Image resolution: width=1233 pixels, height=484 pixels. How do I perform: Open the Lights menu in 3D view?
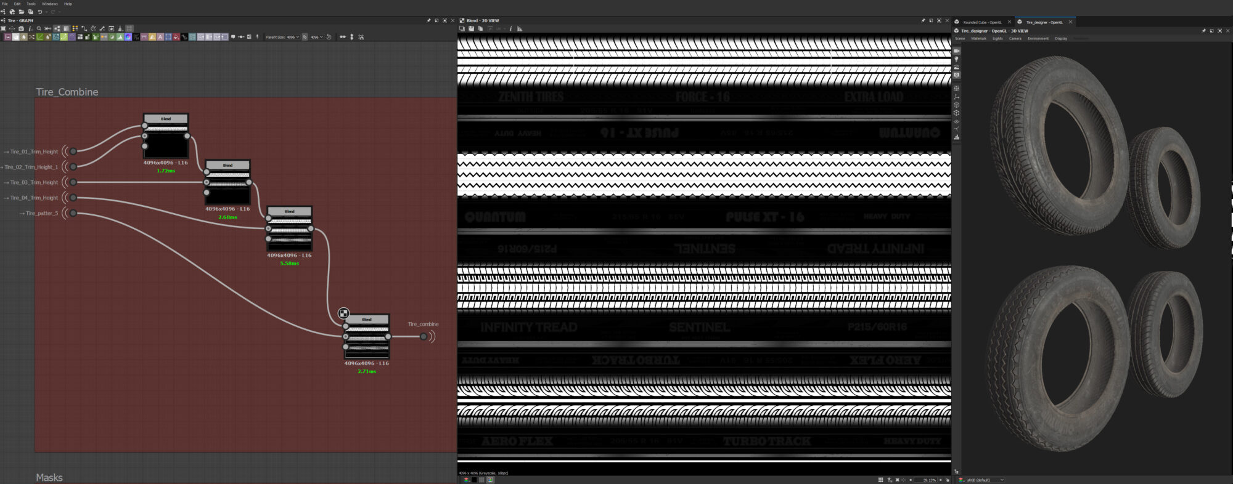point(997,38)
